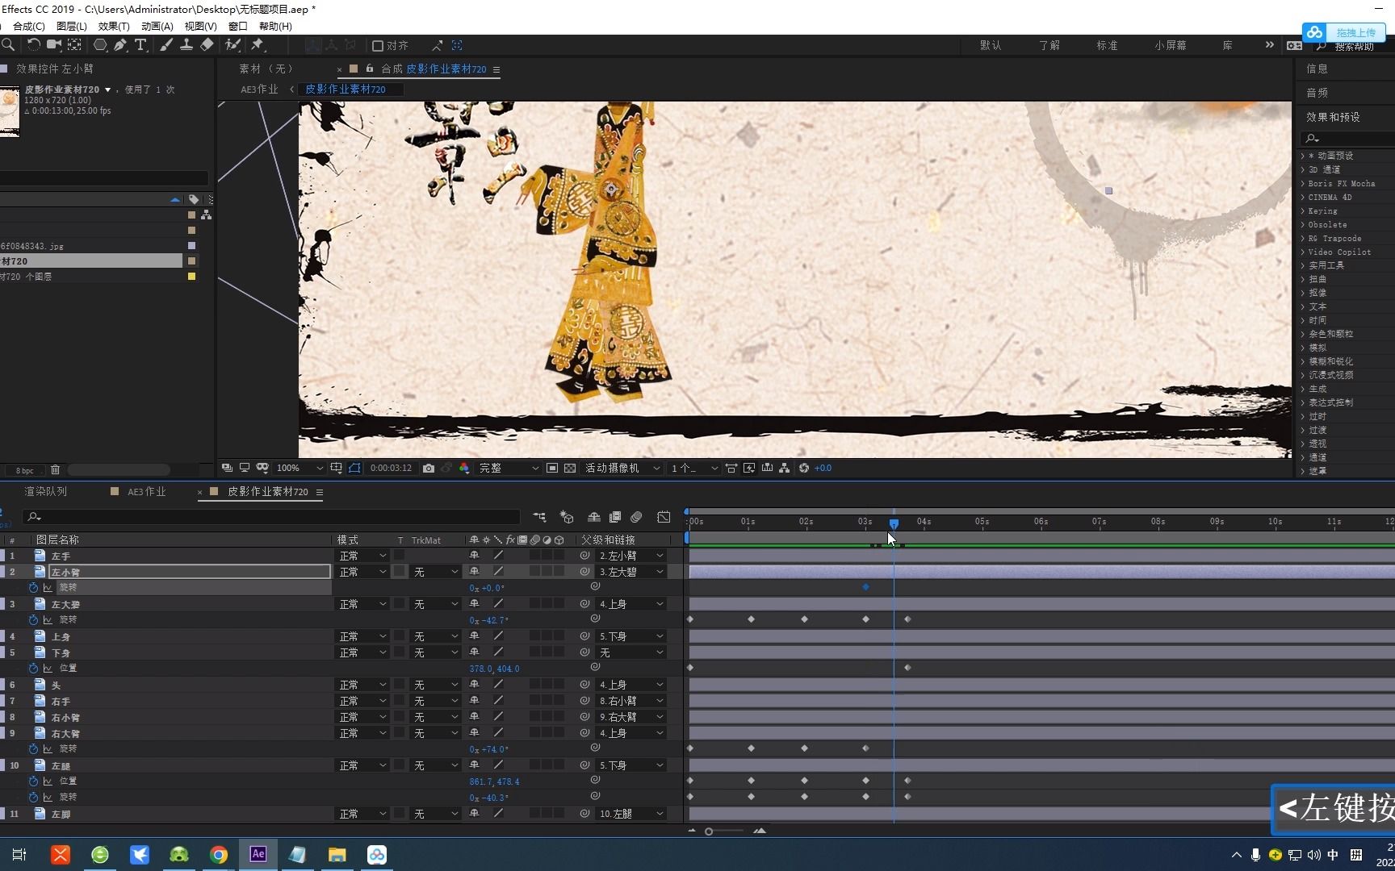
Task: Click the exposure value +0.0
Action: coord(823,468)
